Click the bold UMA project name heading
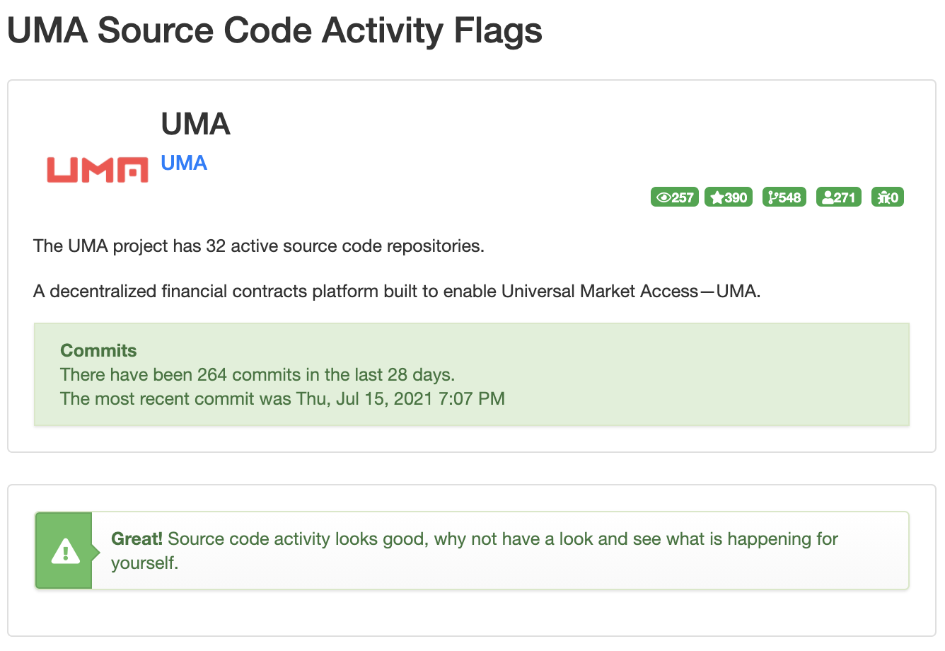 point(195,124)
